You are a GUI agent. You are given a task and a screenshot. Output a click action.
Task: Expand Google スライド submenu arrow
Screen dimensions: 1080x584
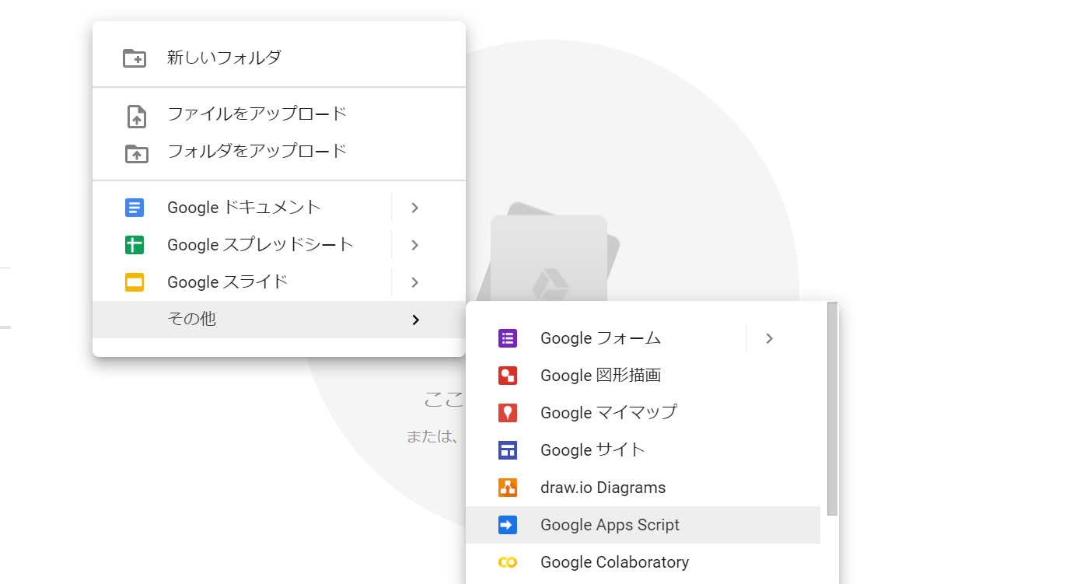coord(415,282)
